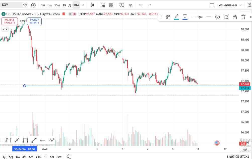The width and height of the screenshot is (252, 159).
Task: Open the candlestick chart type selector
Action: pos(92,5)
